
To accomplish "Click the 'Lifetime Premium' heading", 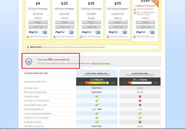I will [145, 6].
